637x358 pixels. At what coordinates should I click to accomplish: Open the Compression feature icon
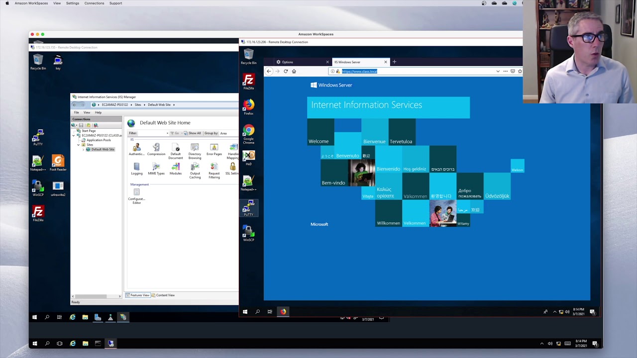point(156,149)
